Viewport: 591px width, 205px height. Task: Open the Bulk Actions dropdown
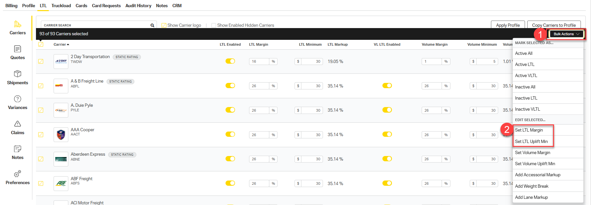pos(566,34)
